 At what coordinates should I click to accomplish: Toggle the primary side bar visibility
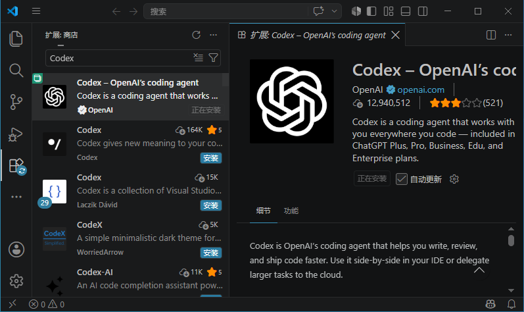click(x=371, y=11)
